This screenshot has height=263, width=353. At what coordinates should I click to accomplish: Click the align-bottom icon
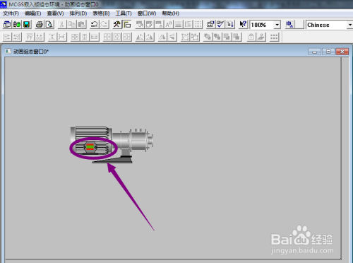coord(39,37)
